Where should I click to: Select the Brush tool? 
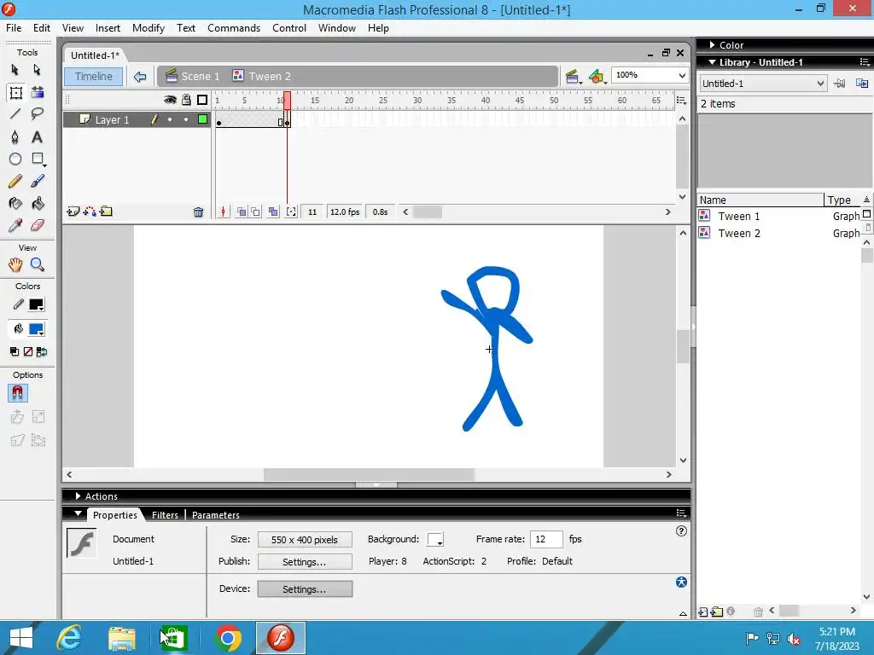38,181
